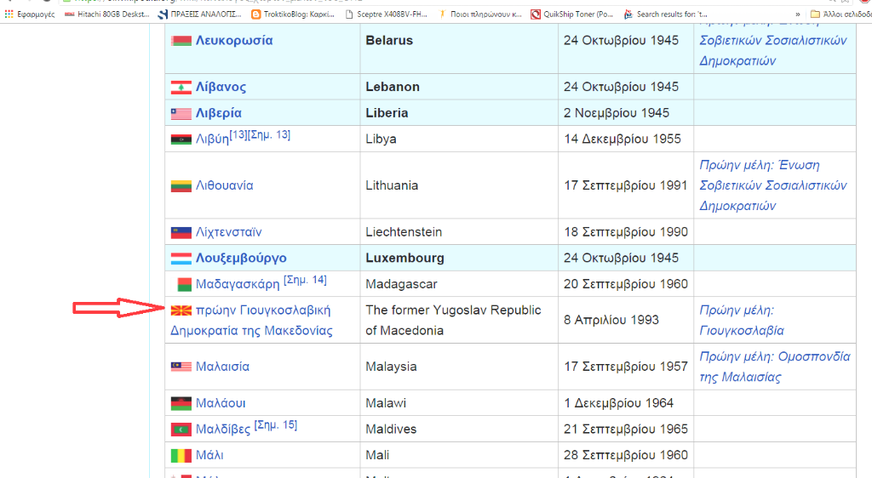The image size is (872, 478).
Task: Open the Λιβύη link
Action: 212,139
